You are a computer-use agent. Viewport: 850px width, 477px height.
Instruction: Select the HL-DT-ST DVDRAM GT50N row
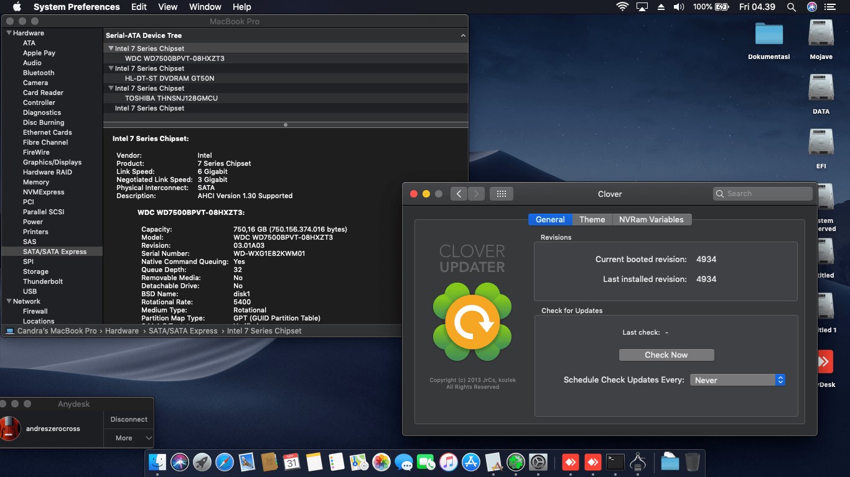point(285,78)
